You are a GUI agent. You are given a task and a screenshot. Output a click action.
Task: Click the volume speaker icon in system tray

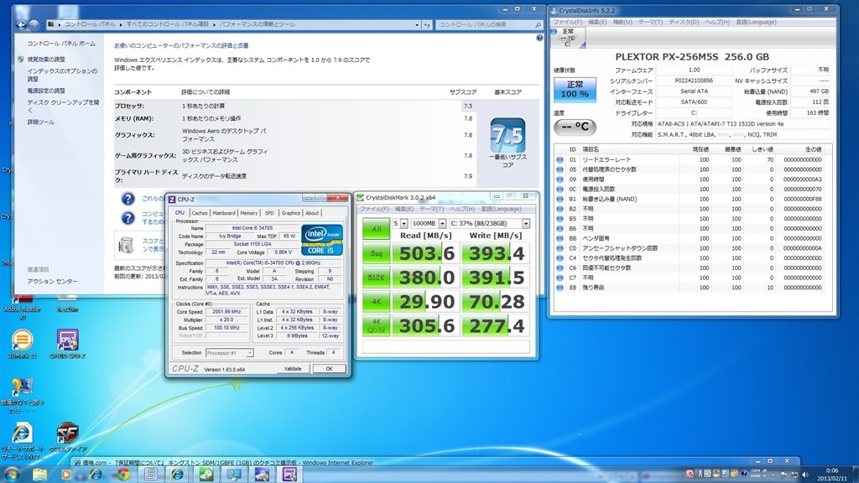pos(804,475)
